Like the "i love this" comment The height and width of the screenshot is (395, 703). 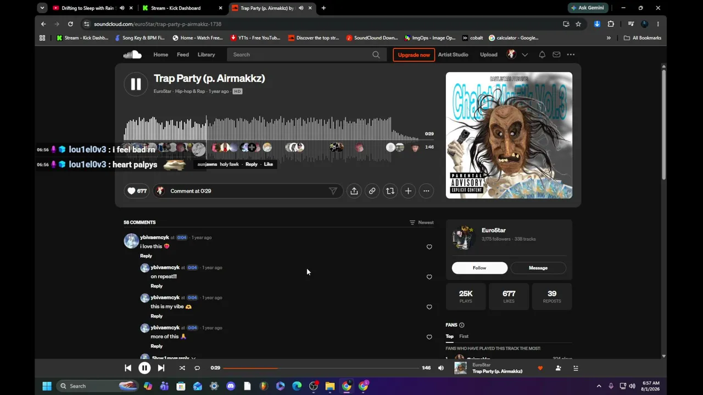(429, 247)
